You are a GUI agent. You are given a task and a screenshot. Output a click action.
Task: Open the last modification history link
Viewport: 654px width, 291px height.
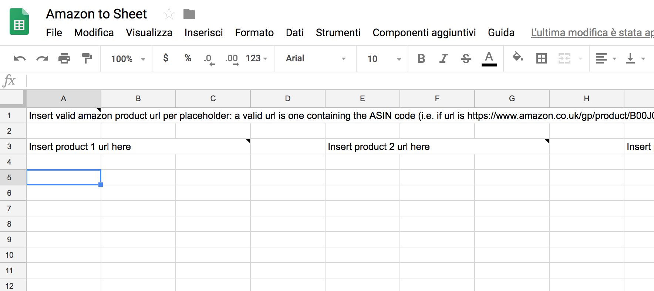pos(592,32)
